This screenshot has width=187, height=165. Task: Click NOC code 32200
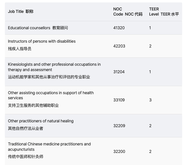(x=119, y=152)
